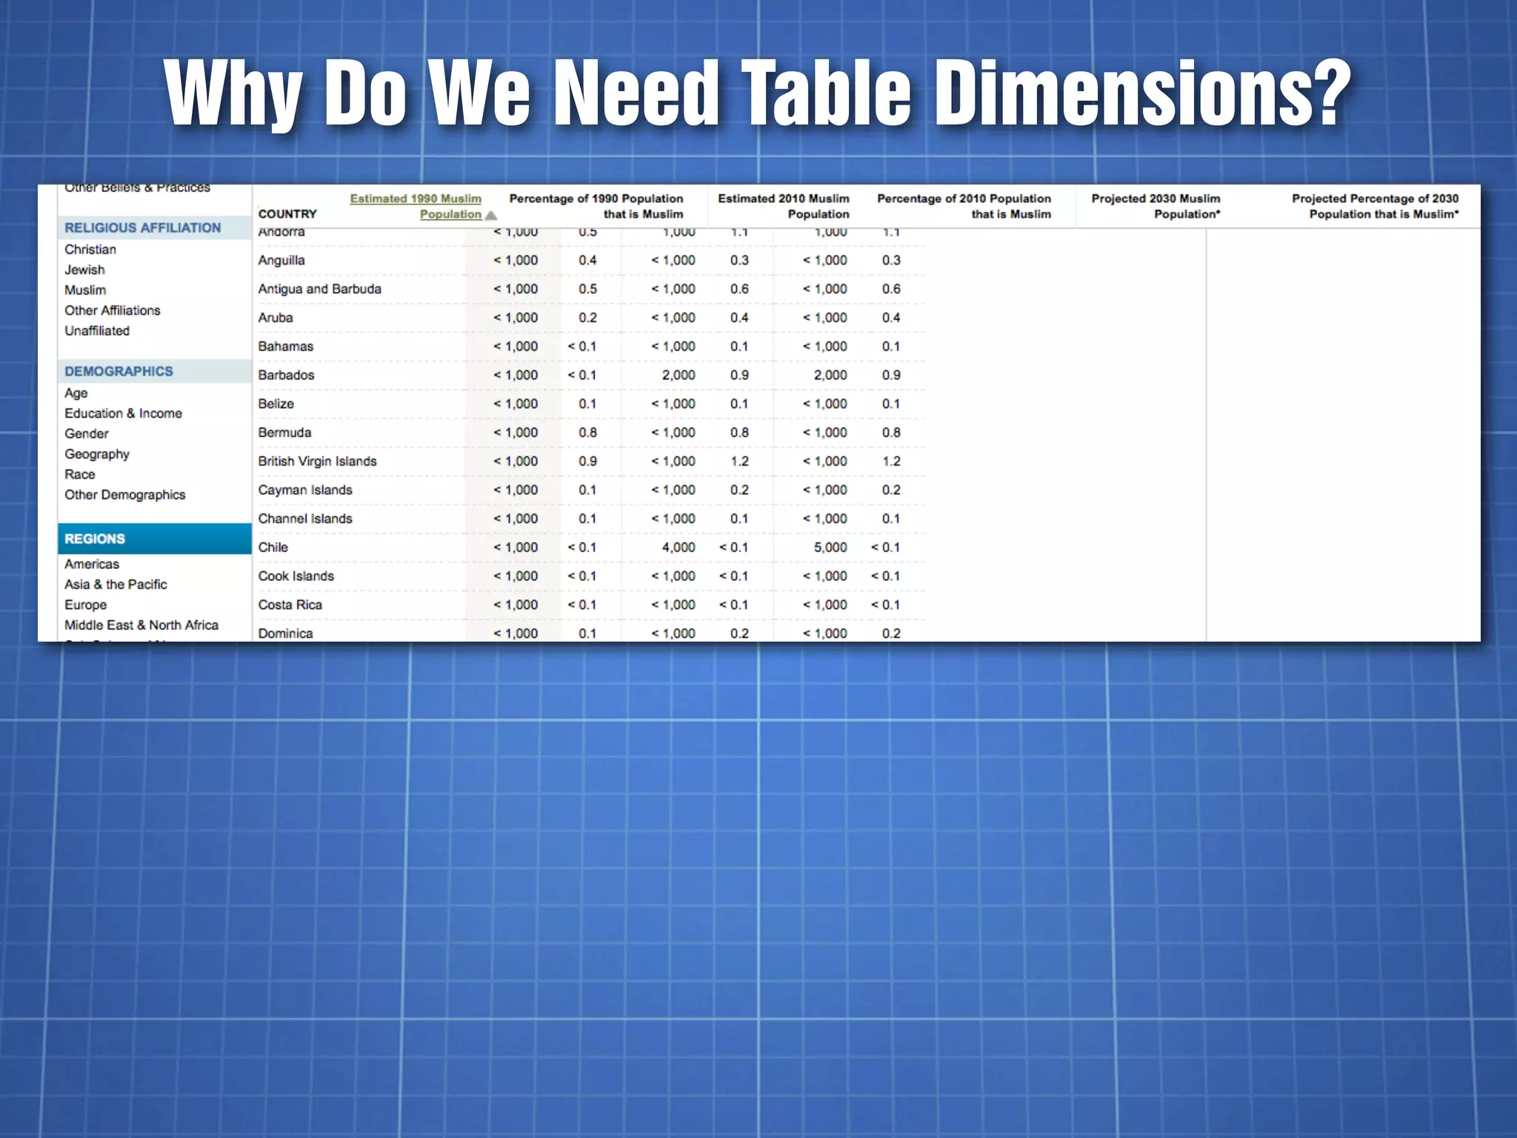Viewport: 1517px width, 1138px height.
Task: Open the Muslim affiliation link
Action: tap(85, 290)
